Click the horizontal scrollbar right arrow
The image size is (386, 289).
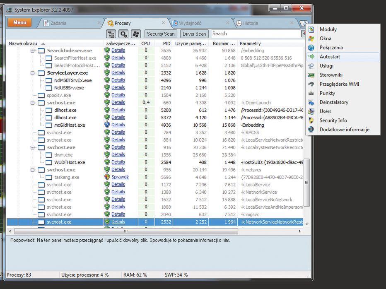pos(299,231)
